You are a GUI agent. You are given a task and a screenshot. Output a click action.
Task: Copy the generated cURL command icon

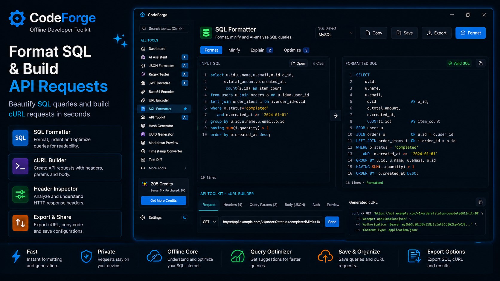tap(481, 202)
